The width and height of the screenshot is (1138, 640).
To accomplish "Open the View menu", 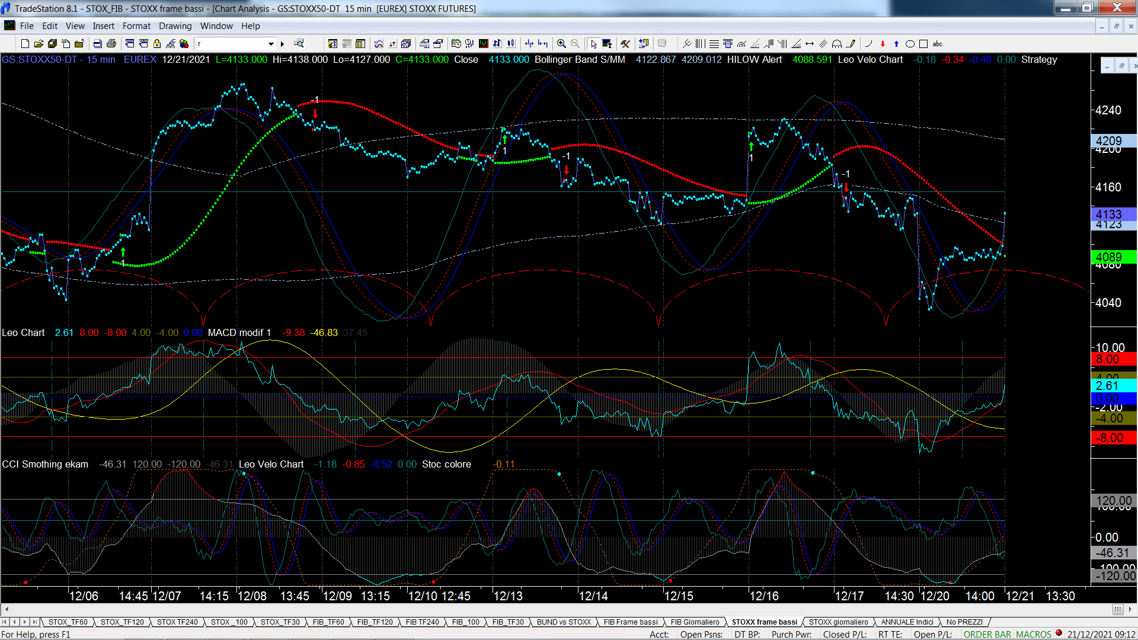I will coord(75,26).
